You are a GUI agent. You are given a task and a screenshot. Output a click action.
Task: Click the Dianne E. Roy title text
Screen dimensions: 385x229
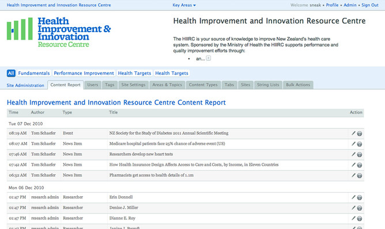coord(122,218)
